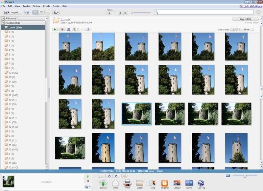The width and height of the screenshot is (263, 191).
Task: Open the BlogThis! icon
Action: 164,183
